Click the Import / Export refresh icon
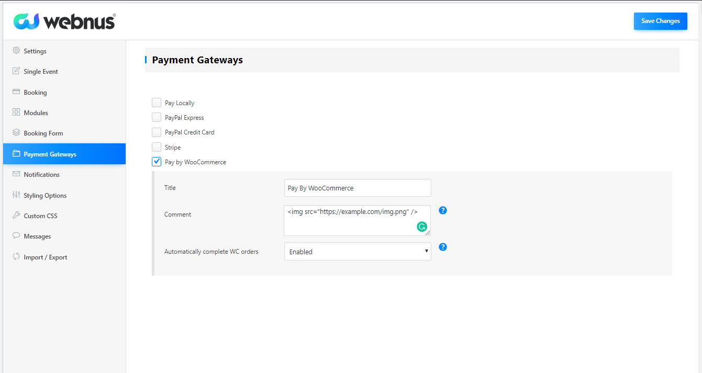 tap(16, 257)
